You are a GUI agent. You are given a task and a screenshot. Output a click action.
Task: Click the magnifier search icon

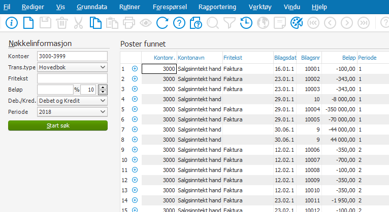213,23
